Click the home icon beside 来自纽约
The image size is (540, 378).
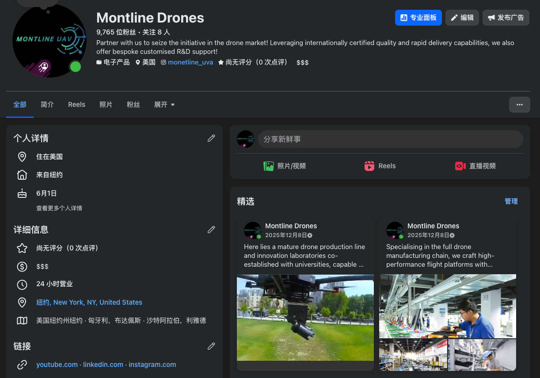[22, 175]
